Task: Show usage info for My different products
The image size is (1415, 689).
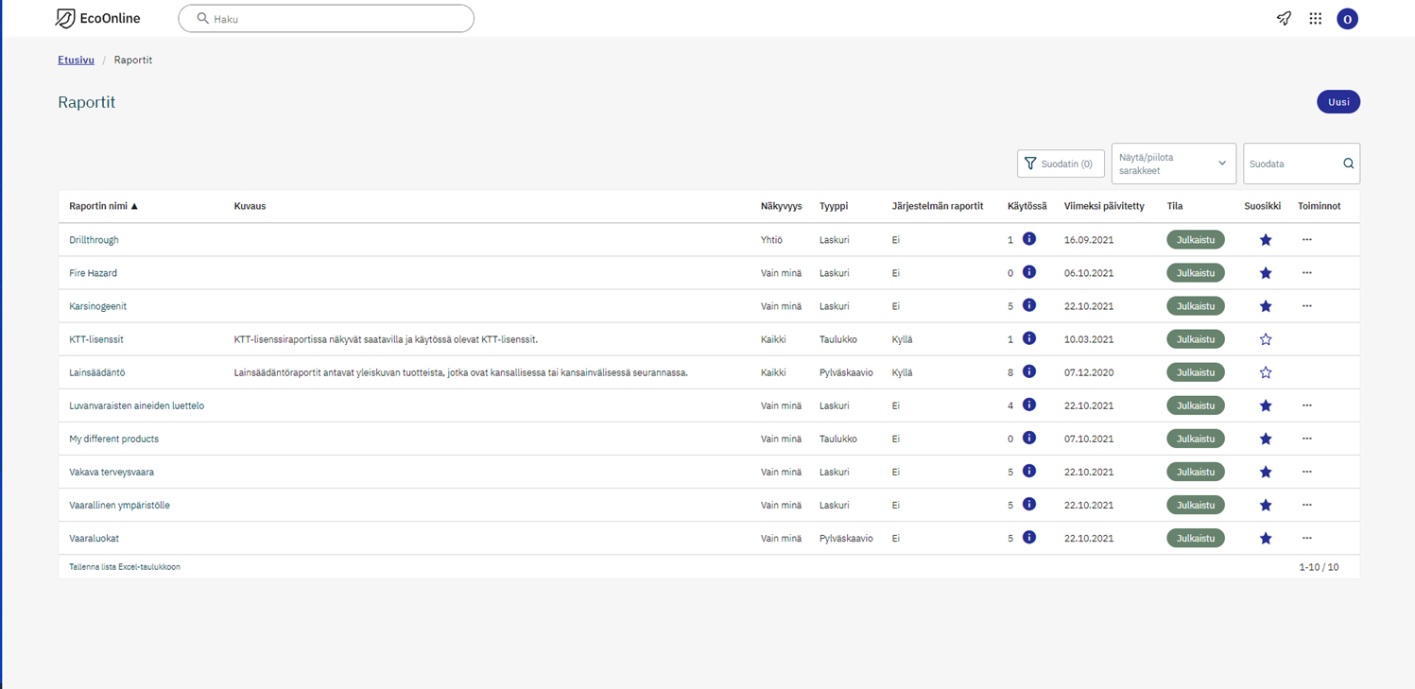Action: tap(1029, 438)
